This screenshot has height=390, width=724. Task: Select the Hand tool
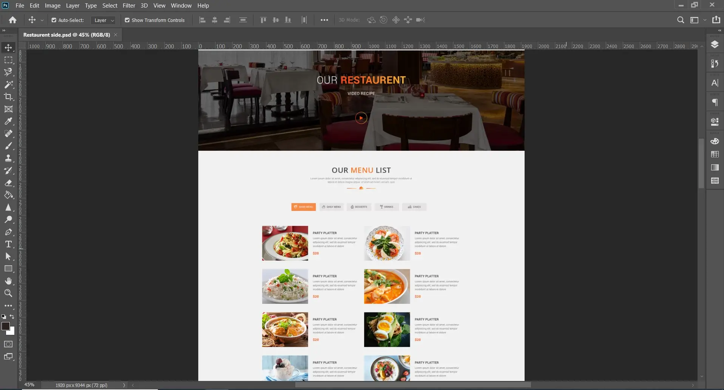[8, 281]
